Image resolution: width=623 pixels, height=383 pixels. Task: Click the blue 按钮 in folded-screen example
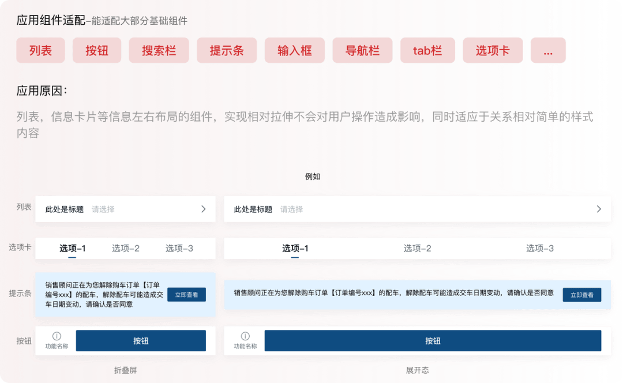click(x=141, y=341)
